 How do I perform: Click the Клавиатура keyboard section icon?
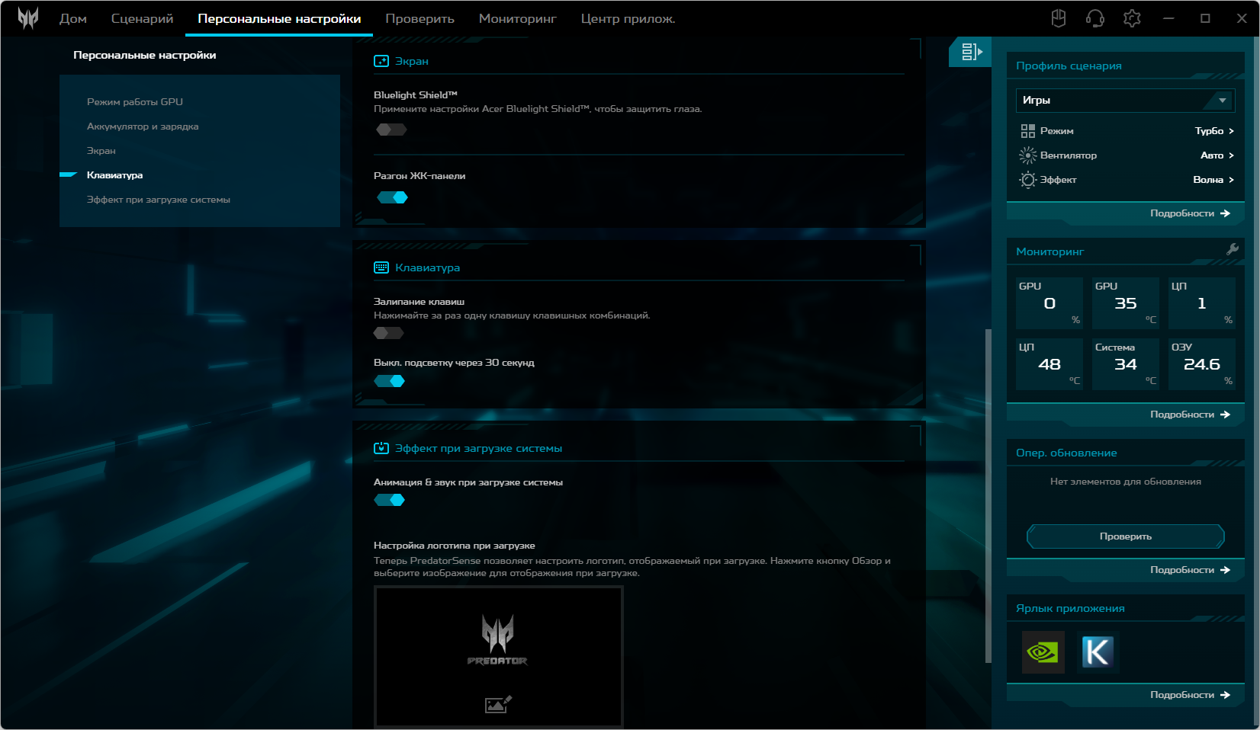click(x=381, y=267)
